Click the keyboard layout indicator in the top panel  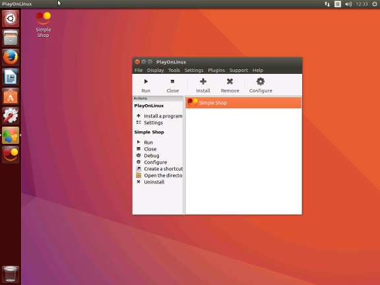tap(338, 4)
